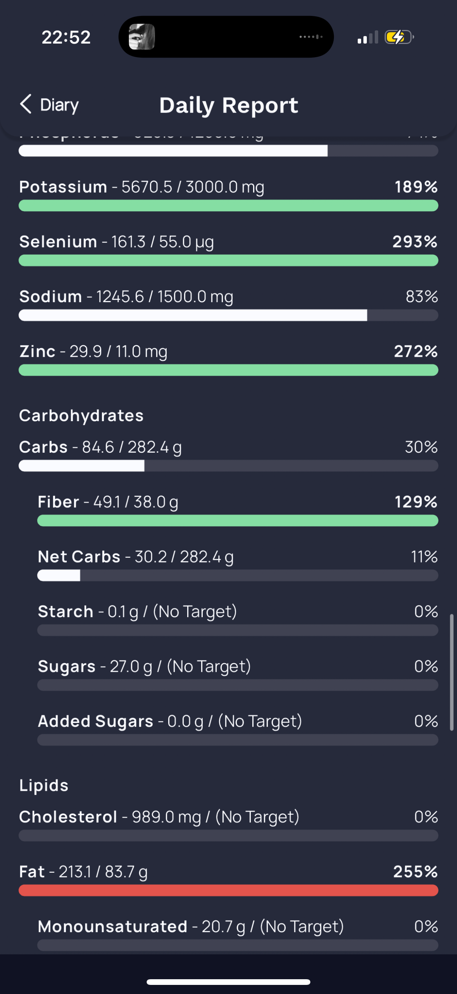457x994 pixels.
Task: Tap the audio waveform indicator in Dynamic Island
Action: [x=311, y=37]
